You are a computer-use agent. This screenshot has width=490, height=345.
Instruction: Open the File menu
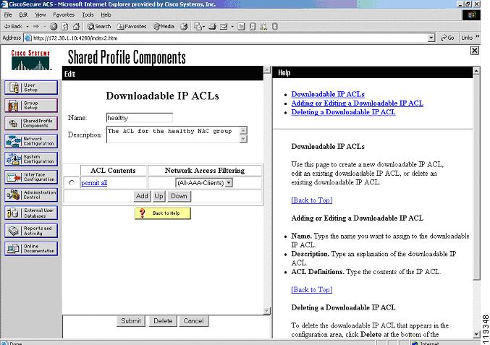pyautogui.click(x=8, y=14)
